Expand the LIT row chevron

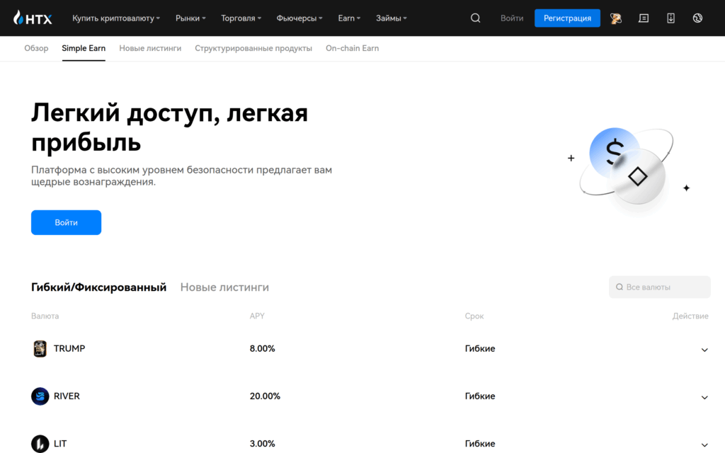pyautogui.click(x=704, y=445)
